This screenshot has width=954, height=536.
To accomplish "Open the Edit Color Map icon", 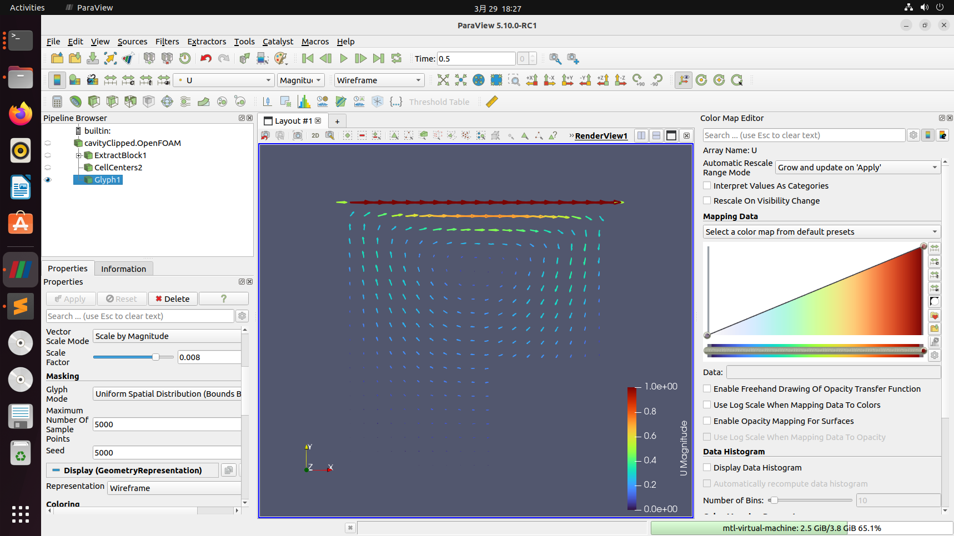I will [x=75, y=80].
